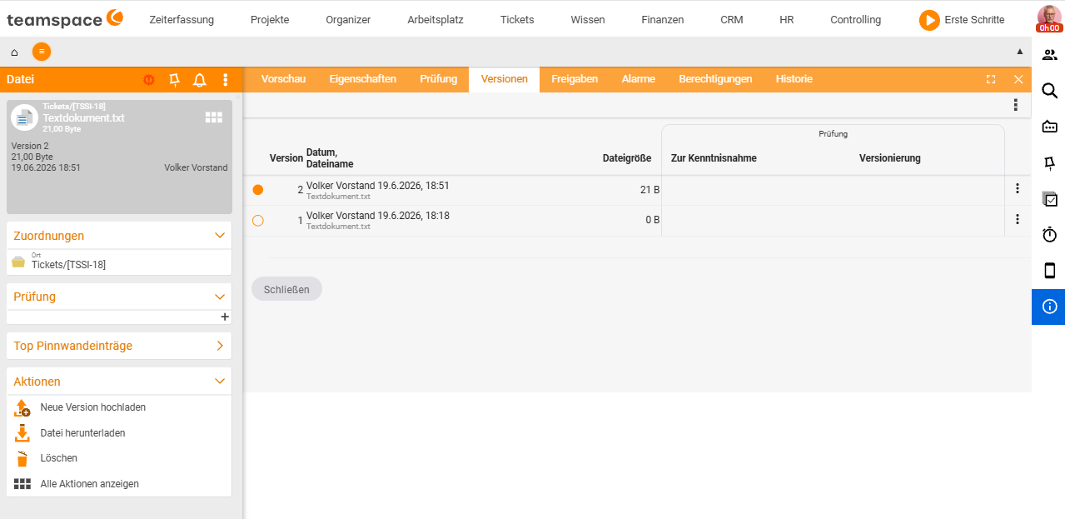Viewport: 1065px width, 519px height.
Task: Open the Tickets/[TSSI-18] location entry
Action: pos(68,265)
